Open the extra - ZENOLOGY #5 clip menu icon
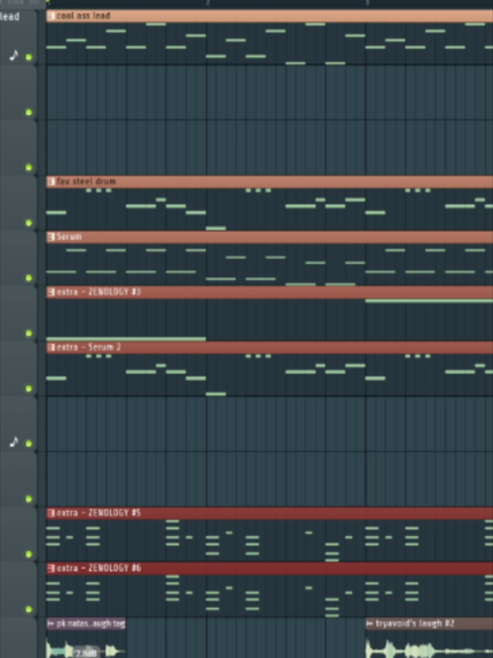 tap(51, 513)
